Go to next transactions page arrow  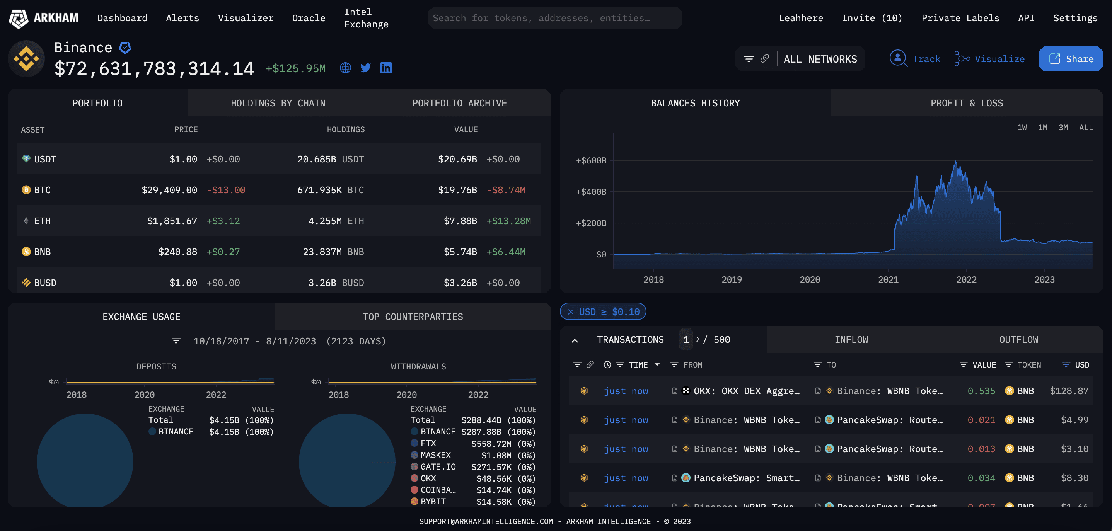click(698, 339)
